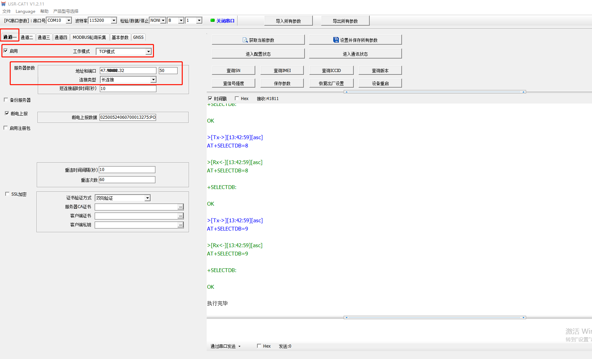
Task: Expand the 连接类型 长连接 dropdown
Action: tap(153, 80)
